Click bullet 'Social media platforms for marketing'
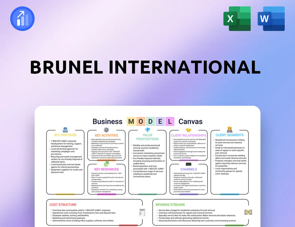The height and width of the screenshot is (227, 295). pyautogui.click(x=188, y=182)
